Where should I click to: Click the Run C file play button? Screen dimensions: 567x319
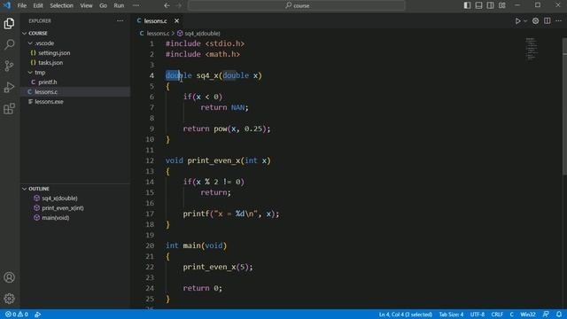coord(517,21)
